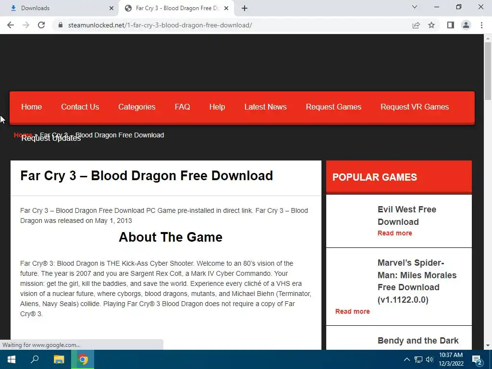Open the Latest News menu item

tap(265, 107)
